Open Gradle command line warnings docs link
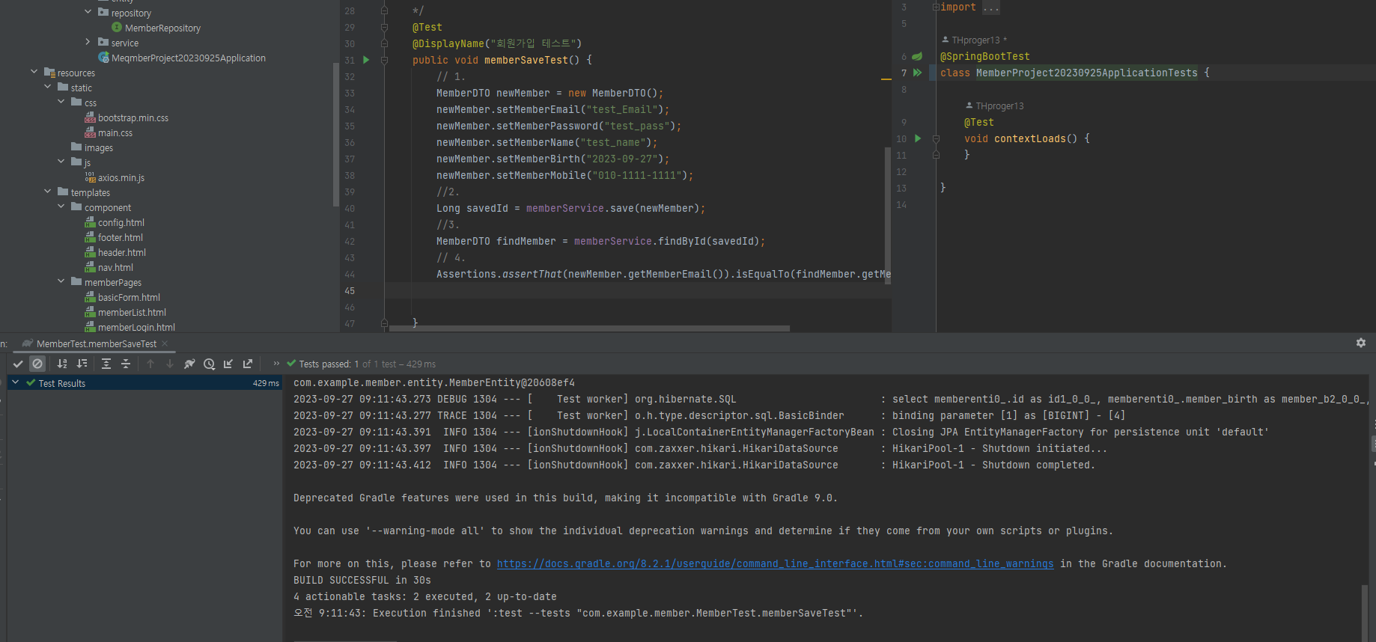 click(x=775, y=563)
